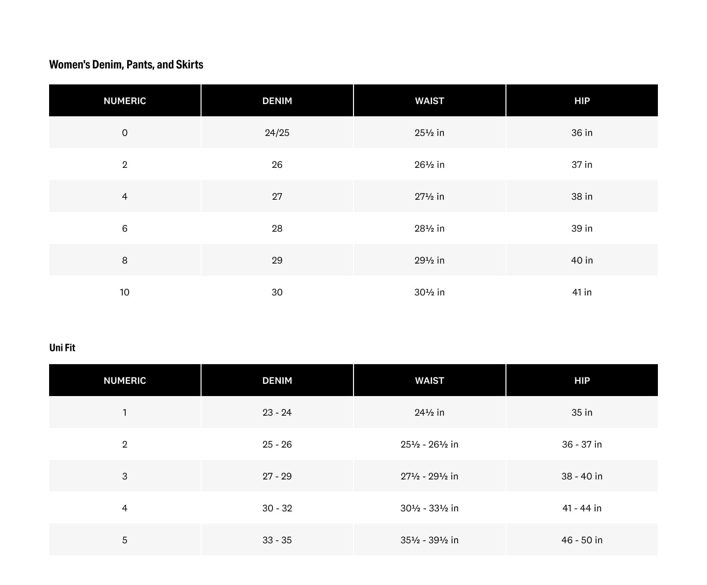Click the Women's Denim, Pants, and Skirts heading
Image resolution: width=707 pixels, height=585 pixels.
point(126,65)
